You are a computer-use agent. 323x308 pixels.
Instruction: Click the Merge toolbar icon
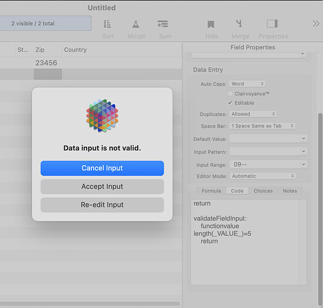click(x=239, y=23)
